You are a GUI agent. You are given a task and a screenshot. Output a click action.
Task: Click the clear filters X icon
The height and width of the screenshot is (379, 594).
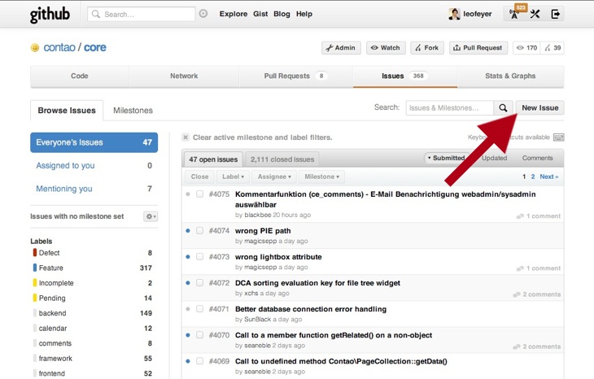(x=186, y=137)
